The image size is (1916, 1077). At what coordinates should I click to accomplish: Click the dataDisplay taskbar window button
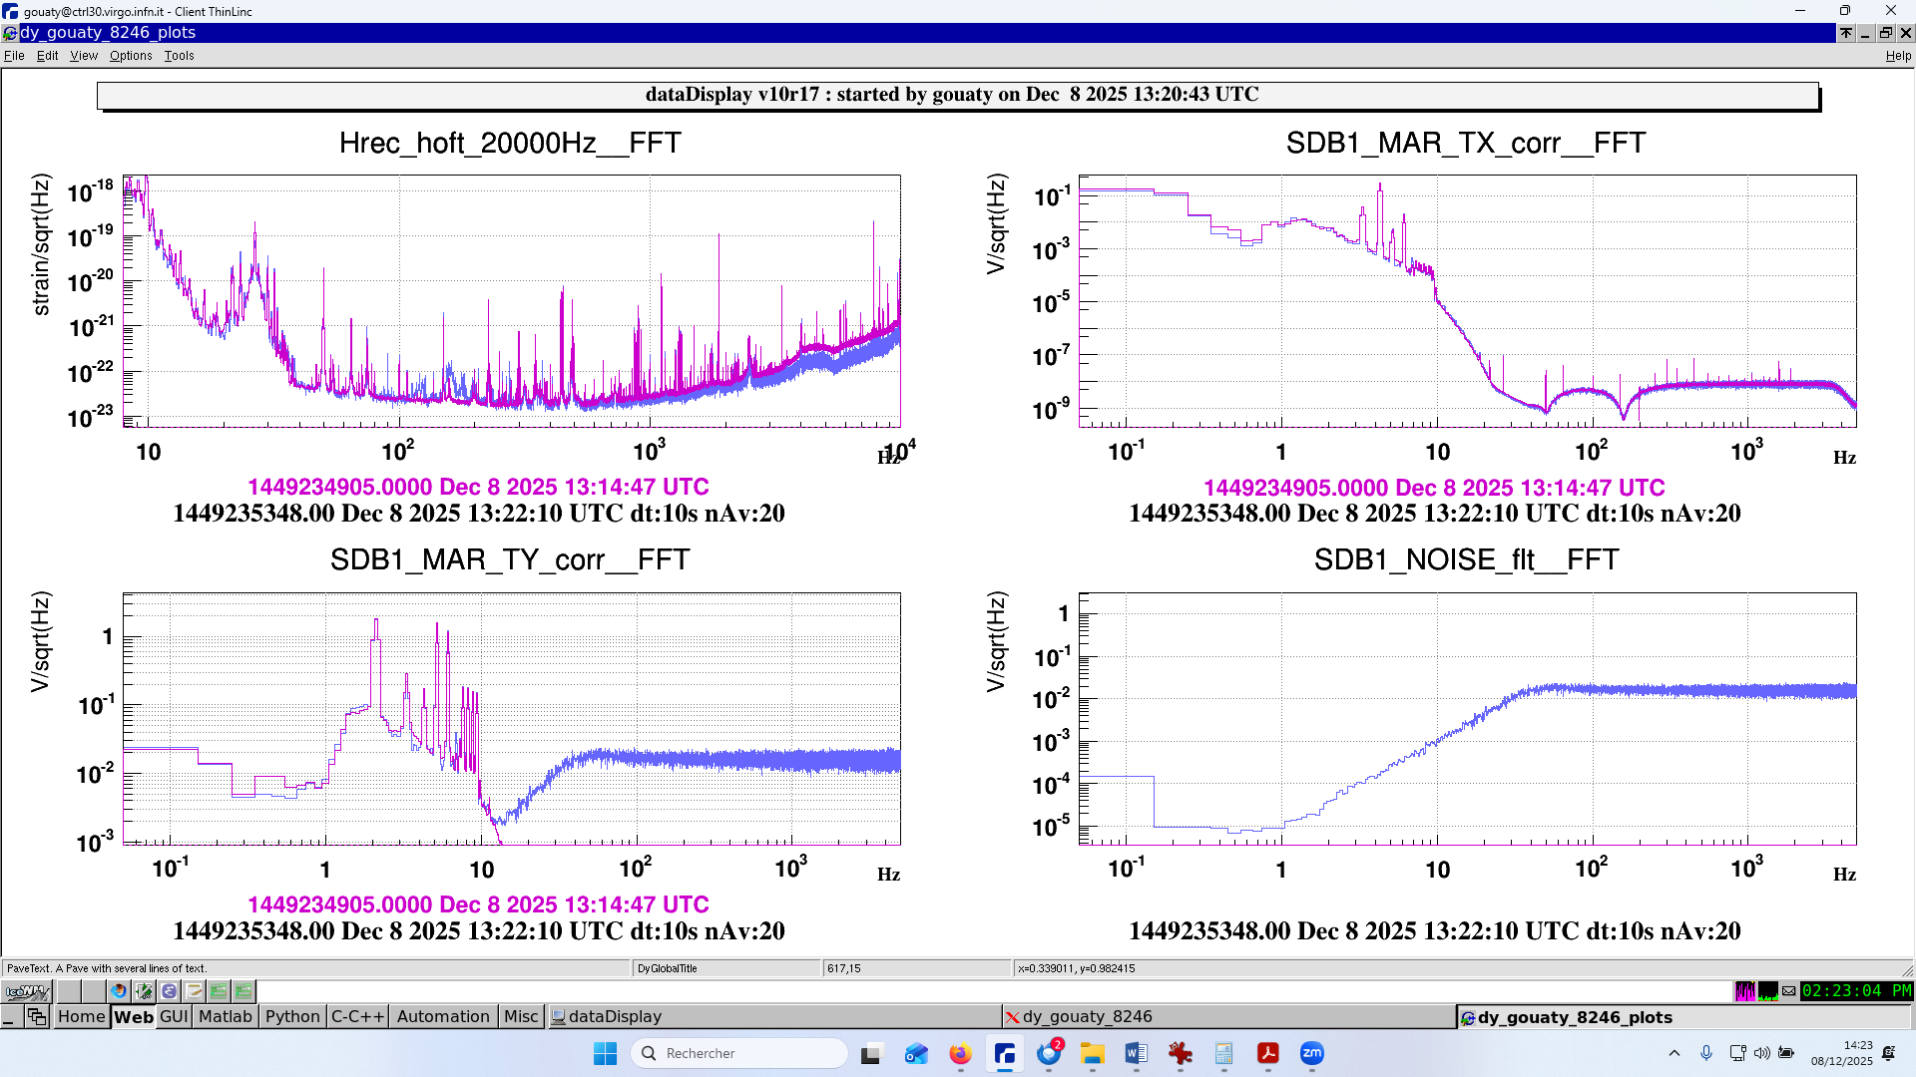pyautogui.click(x=614, y=1016)
